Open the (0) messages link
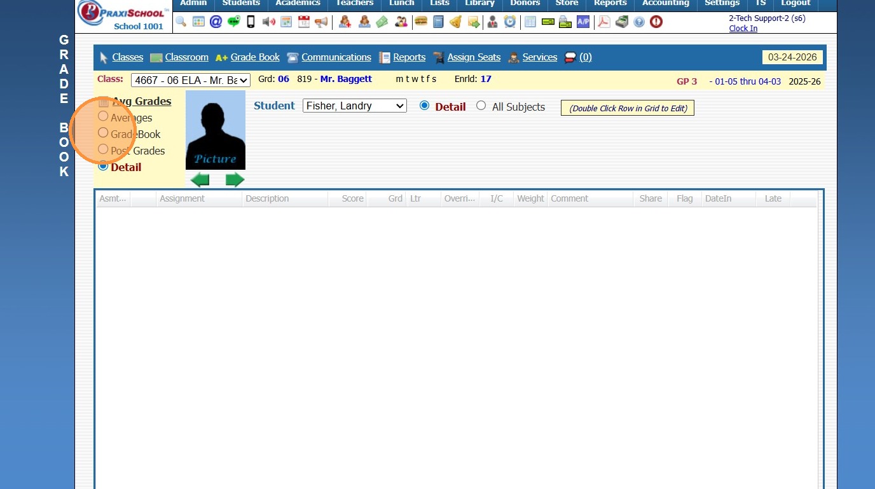The height and width of the screenshot is (489, 875). [586, 57]
